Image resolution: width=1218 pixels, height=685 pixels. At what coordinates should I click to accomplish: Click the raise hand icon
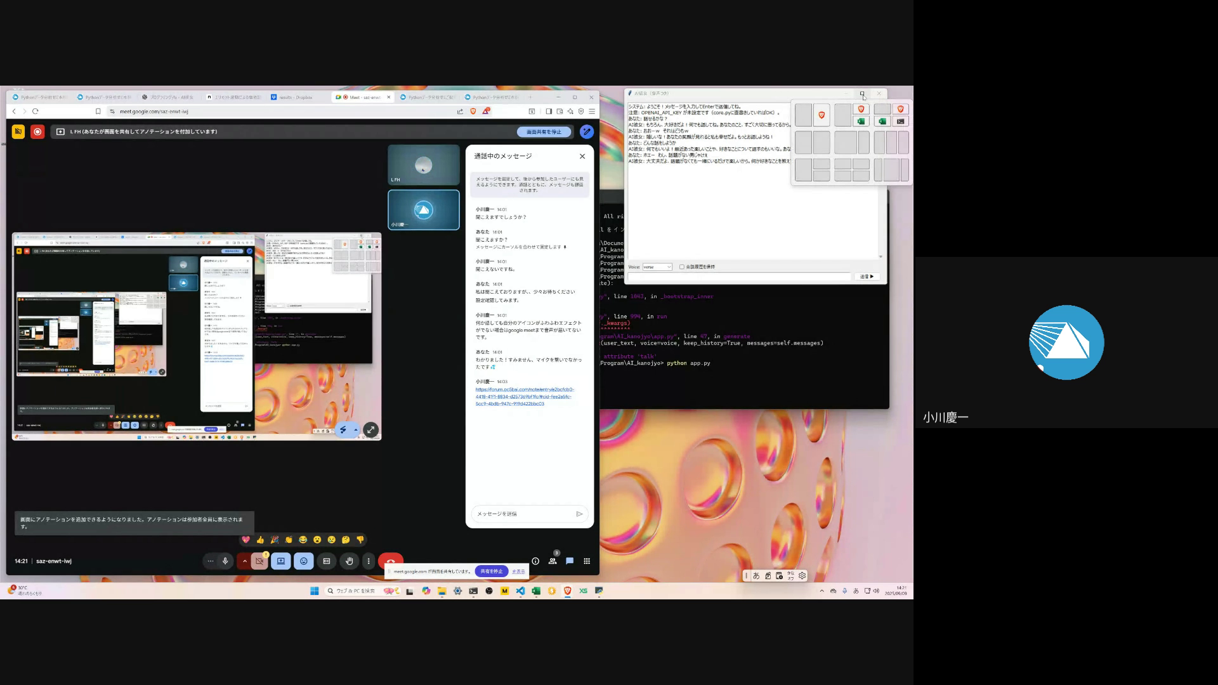(349, 561)
